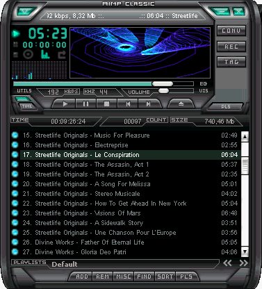Select track 25 Une Chanson Pour L'Europe
This screenshot has width=262, height=289.
(131, 233)
